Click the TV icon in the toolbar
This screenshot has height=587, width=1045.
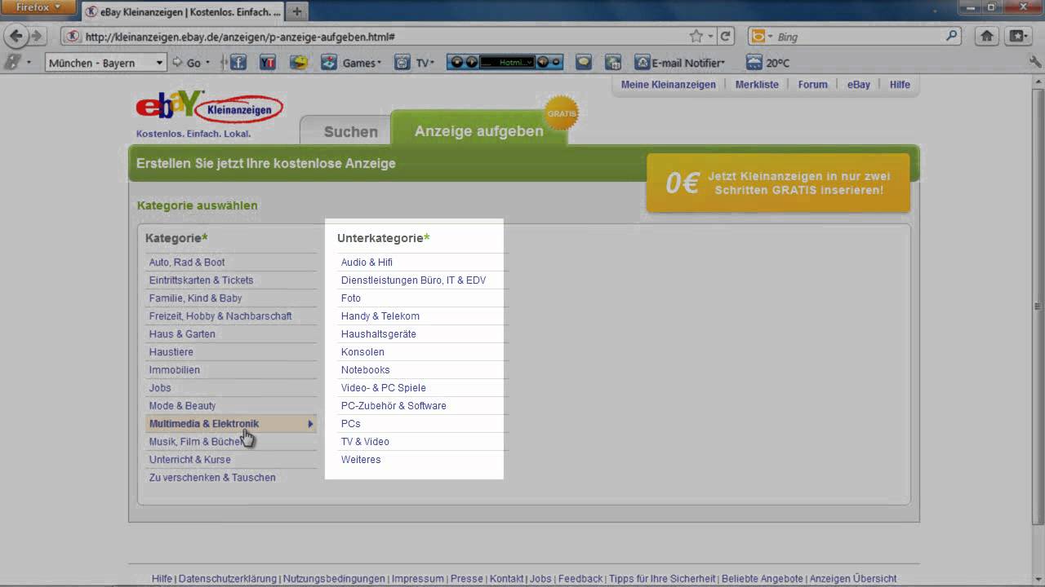click(402, 62)
